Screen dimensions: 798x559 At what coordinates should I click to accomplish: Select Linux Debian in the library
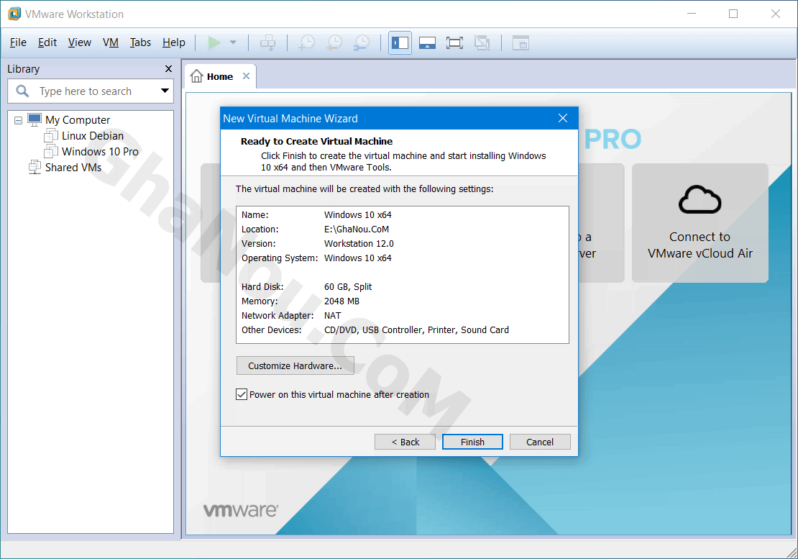coord(92,136)
